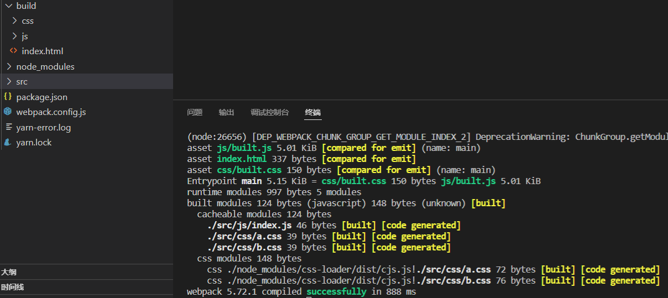The height and width of the screenshot is (298, 668).
Task: Switch to the 输出 panel tab
Action: click(226, 112)
